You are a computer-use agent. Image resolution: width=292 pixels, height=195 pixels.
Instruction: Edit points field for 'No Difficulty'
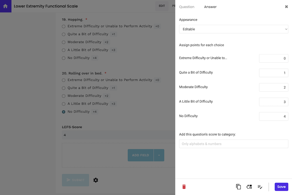click(273, 116)
